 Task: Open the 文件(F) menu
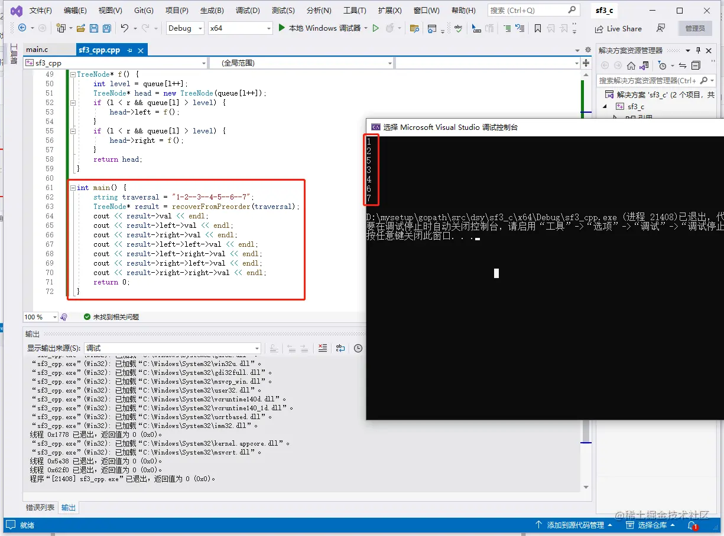(41, 11)
